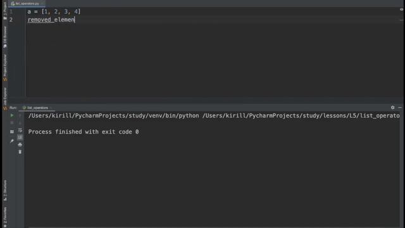
Task: Click the 'Run:' panel label
Action: click(13, 108)
